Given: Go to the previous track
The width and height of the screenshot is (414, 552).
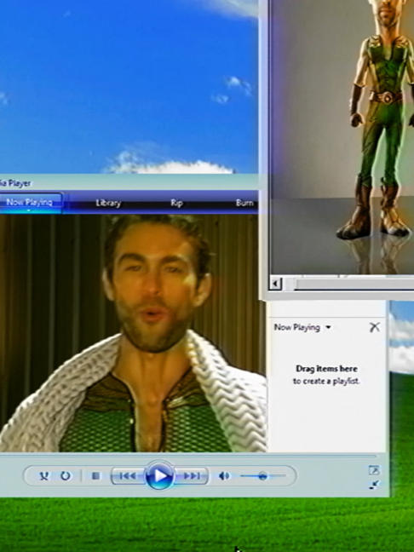Looking at the screenshot, I should coord(128,476).
